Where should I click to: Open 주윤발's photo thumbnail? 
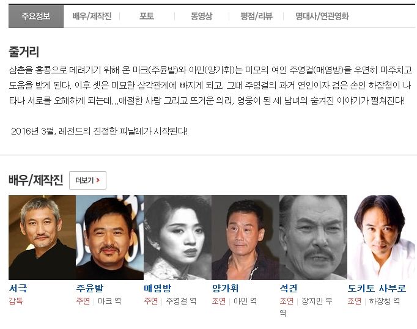tap(109, 237)
